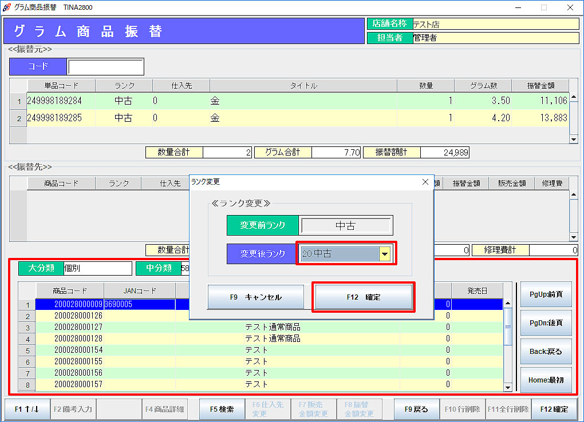This screenshot has width=584, height=422.
Task: Select product row 200028000127
Action: pos(78,327)
